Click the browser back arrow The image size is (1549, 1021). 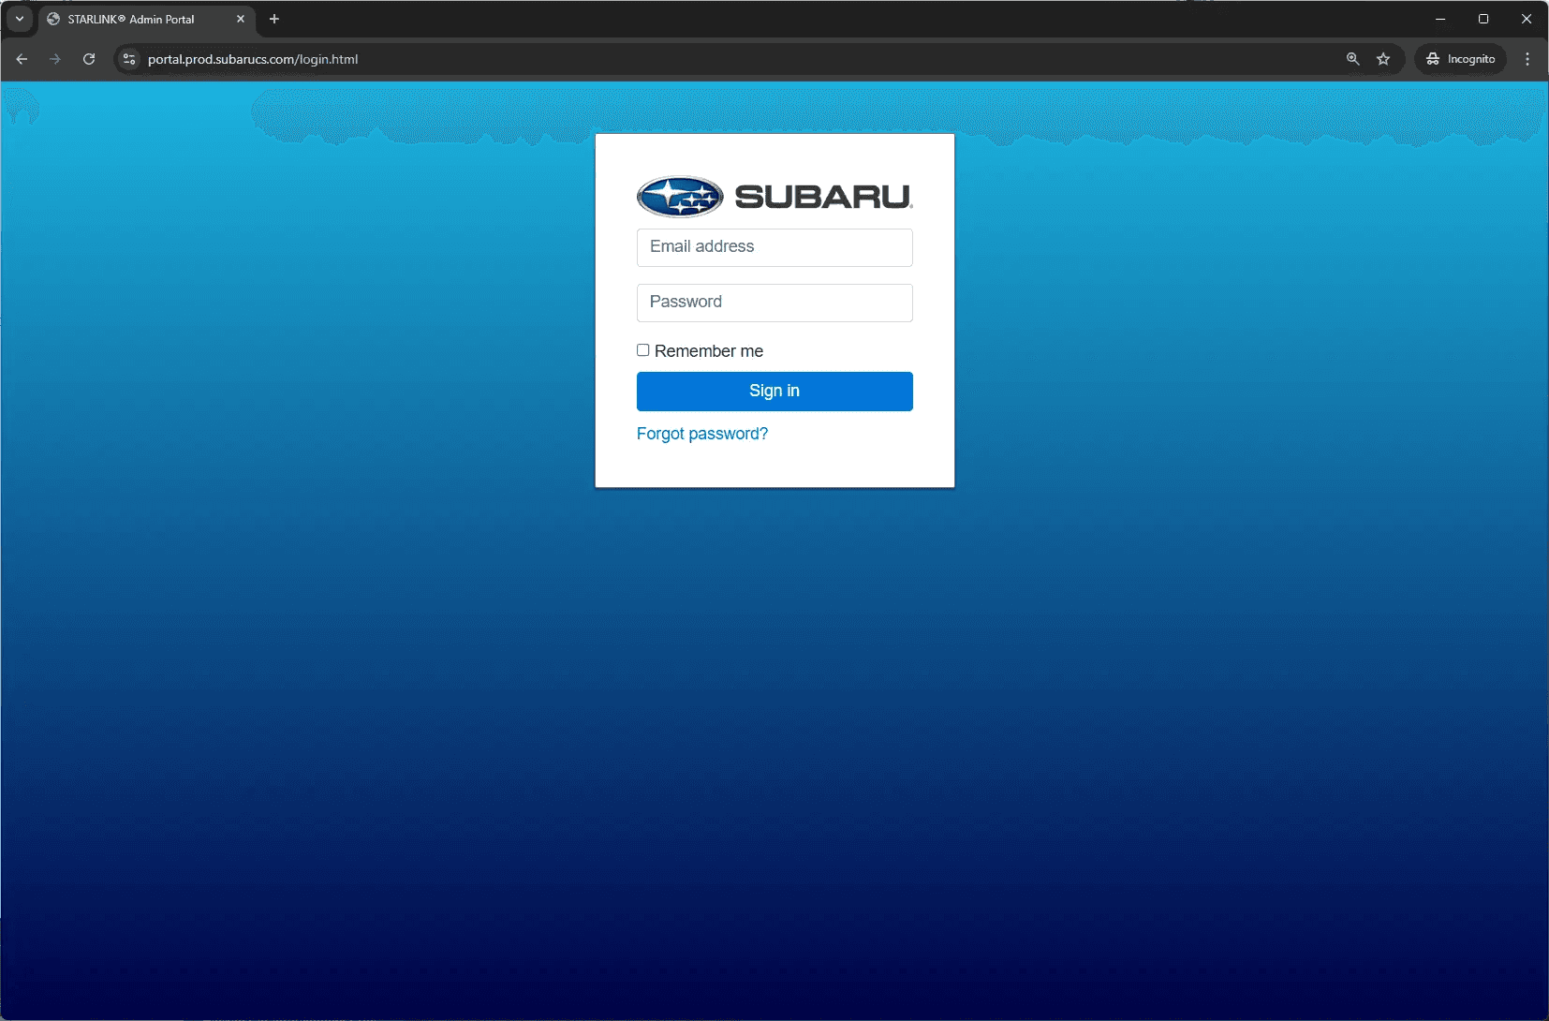coord(22,59)
